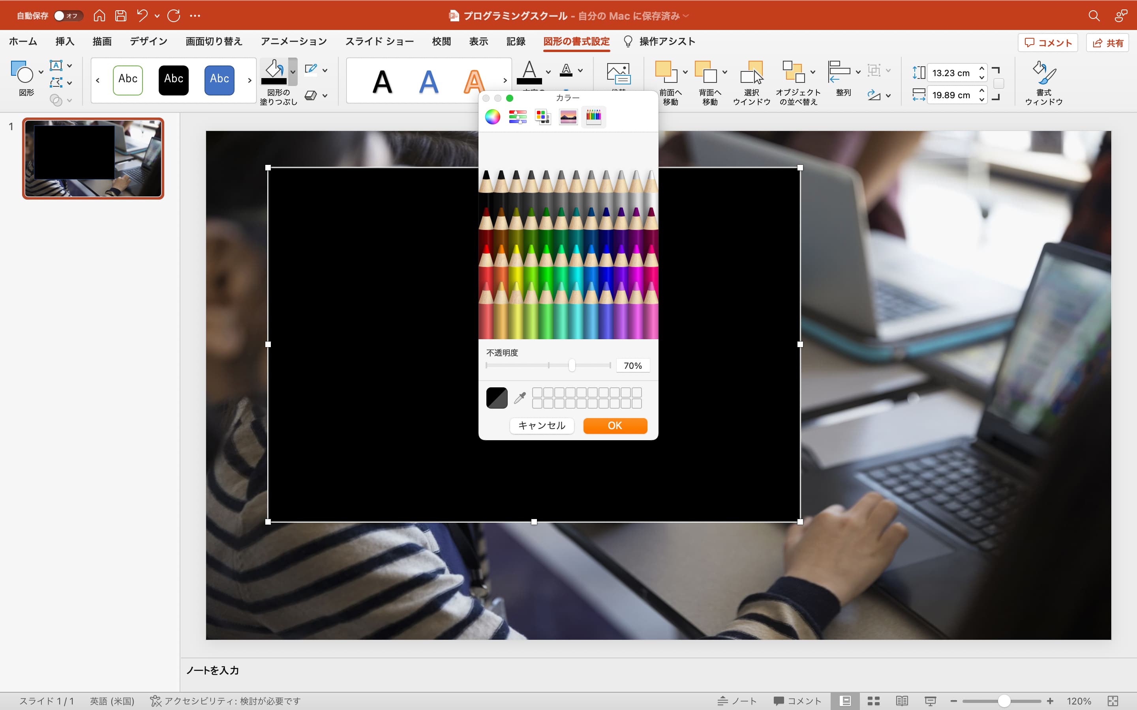
Task: Click キャンセル in the color dialog
Action: [x=542, y=426]
